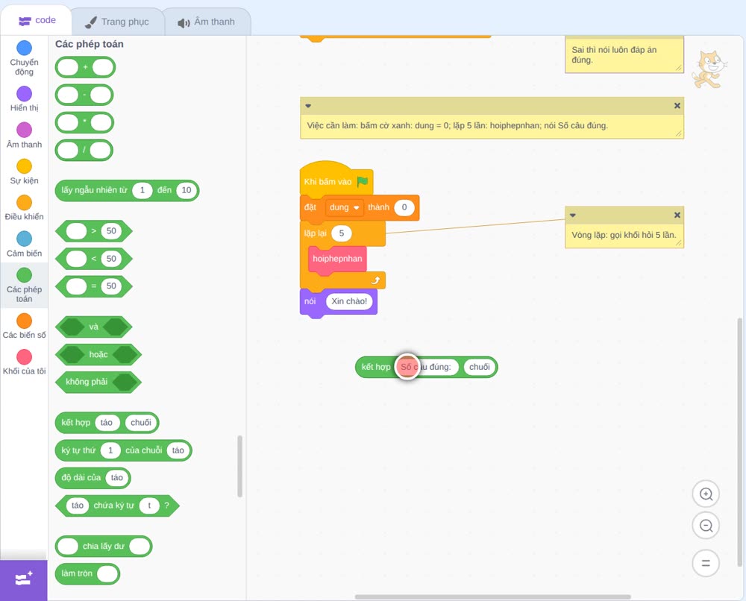Select the Khối của tôi category circle
746x601 pixels.
(25, 356)
